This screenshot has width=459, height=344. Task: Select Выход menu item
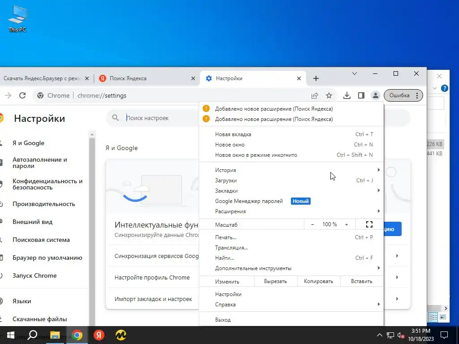[x=291, y=319]
